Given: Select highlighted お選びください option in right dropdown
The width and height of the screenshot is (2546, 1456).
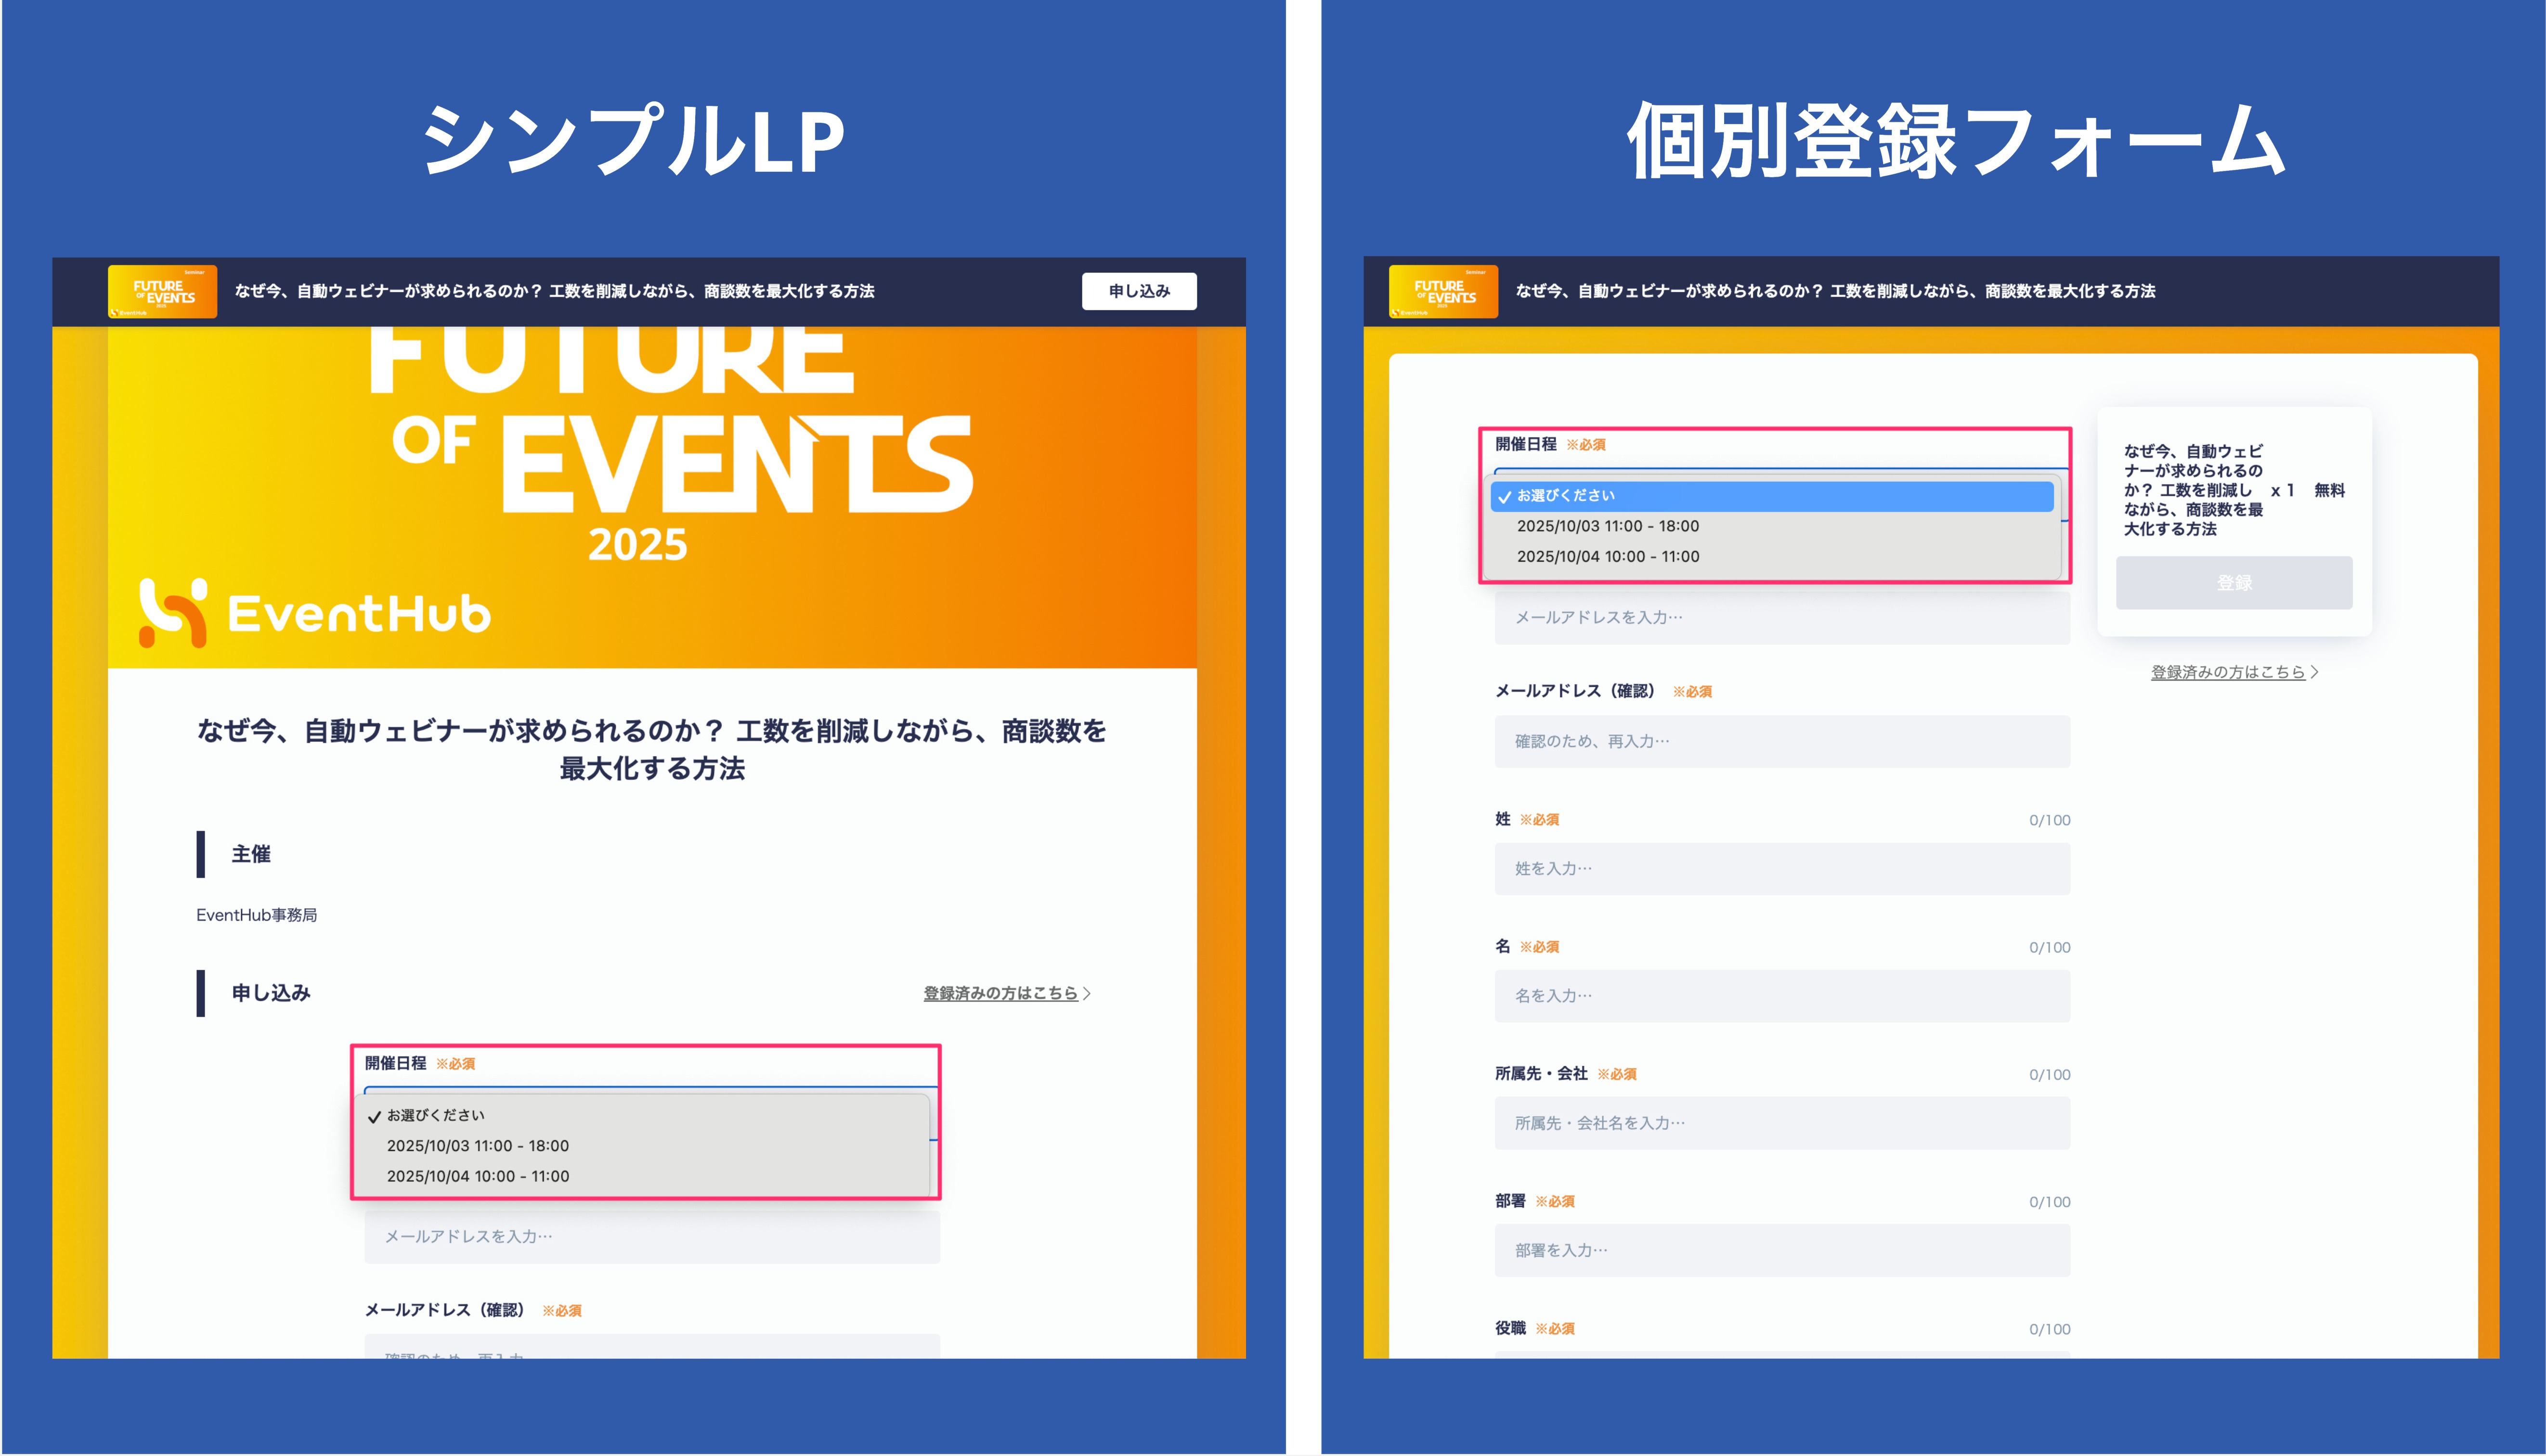Looking at the screenshot, I should point(1772,496).
